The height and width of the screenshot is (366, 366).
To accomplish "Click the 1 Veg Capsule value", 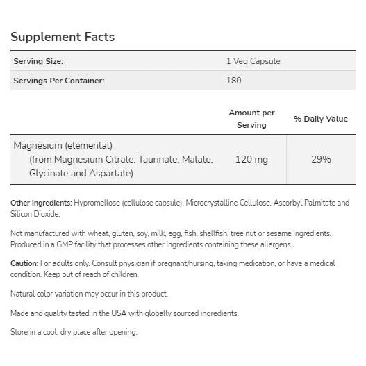I will pos(253,61).
